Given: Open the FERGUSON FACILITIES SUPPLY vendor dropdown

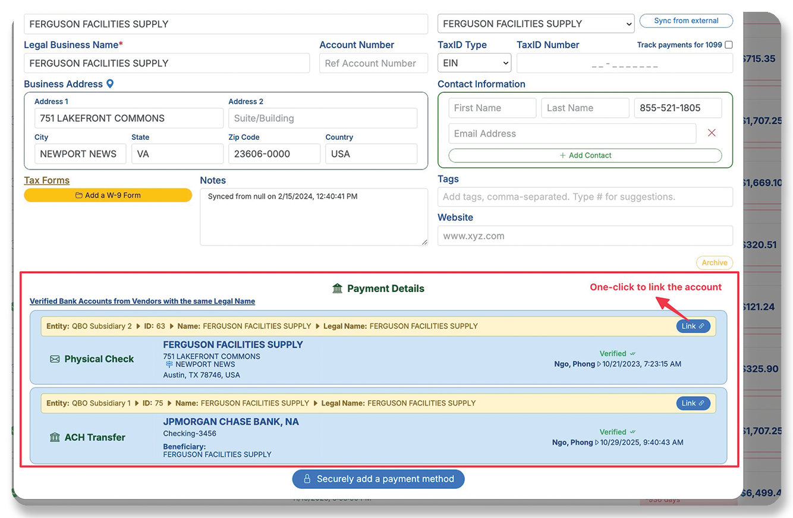Looking at the screenshot, I should tap(537, 24).
